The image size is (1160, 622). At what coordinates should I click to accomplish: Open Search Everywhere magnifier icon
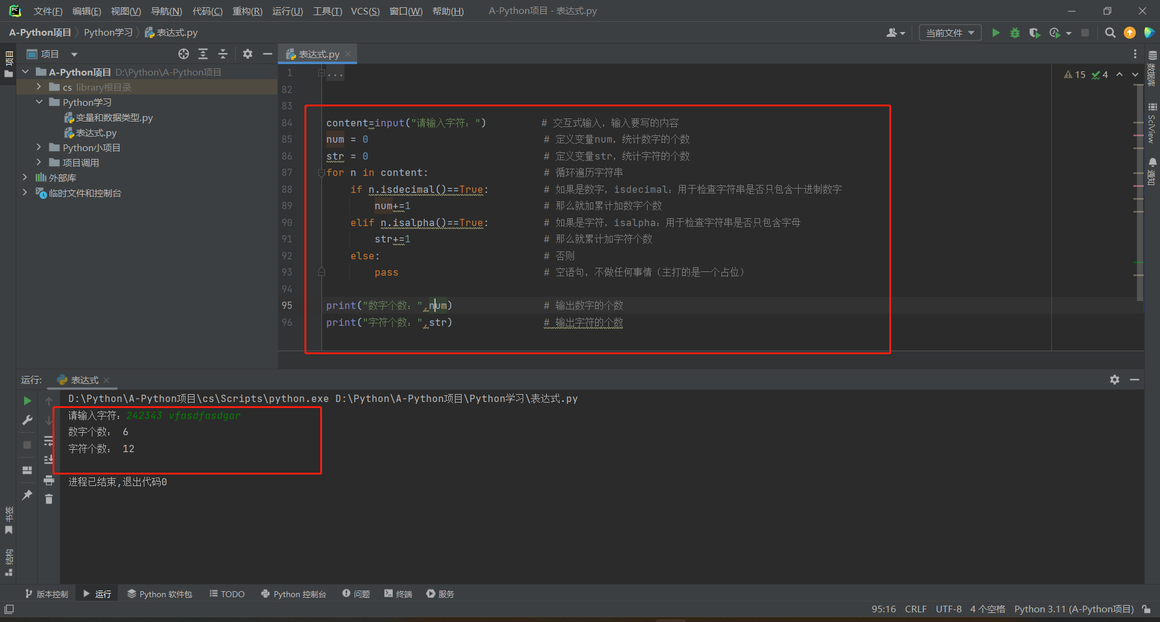click(1110, 33)
